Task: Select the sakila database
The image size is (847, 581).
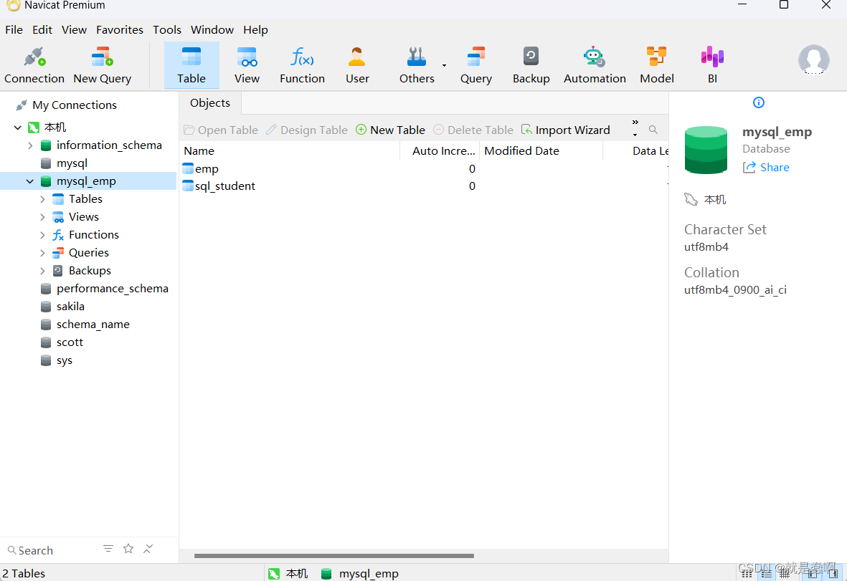Action: (70, 307)
